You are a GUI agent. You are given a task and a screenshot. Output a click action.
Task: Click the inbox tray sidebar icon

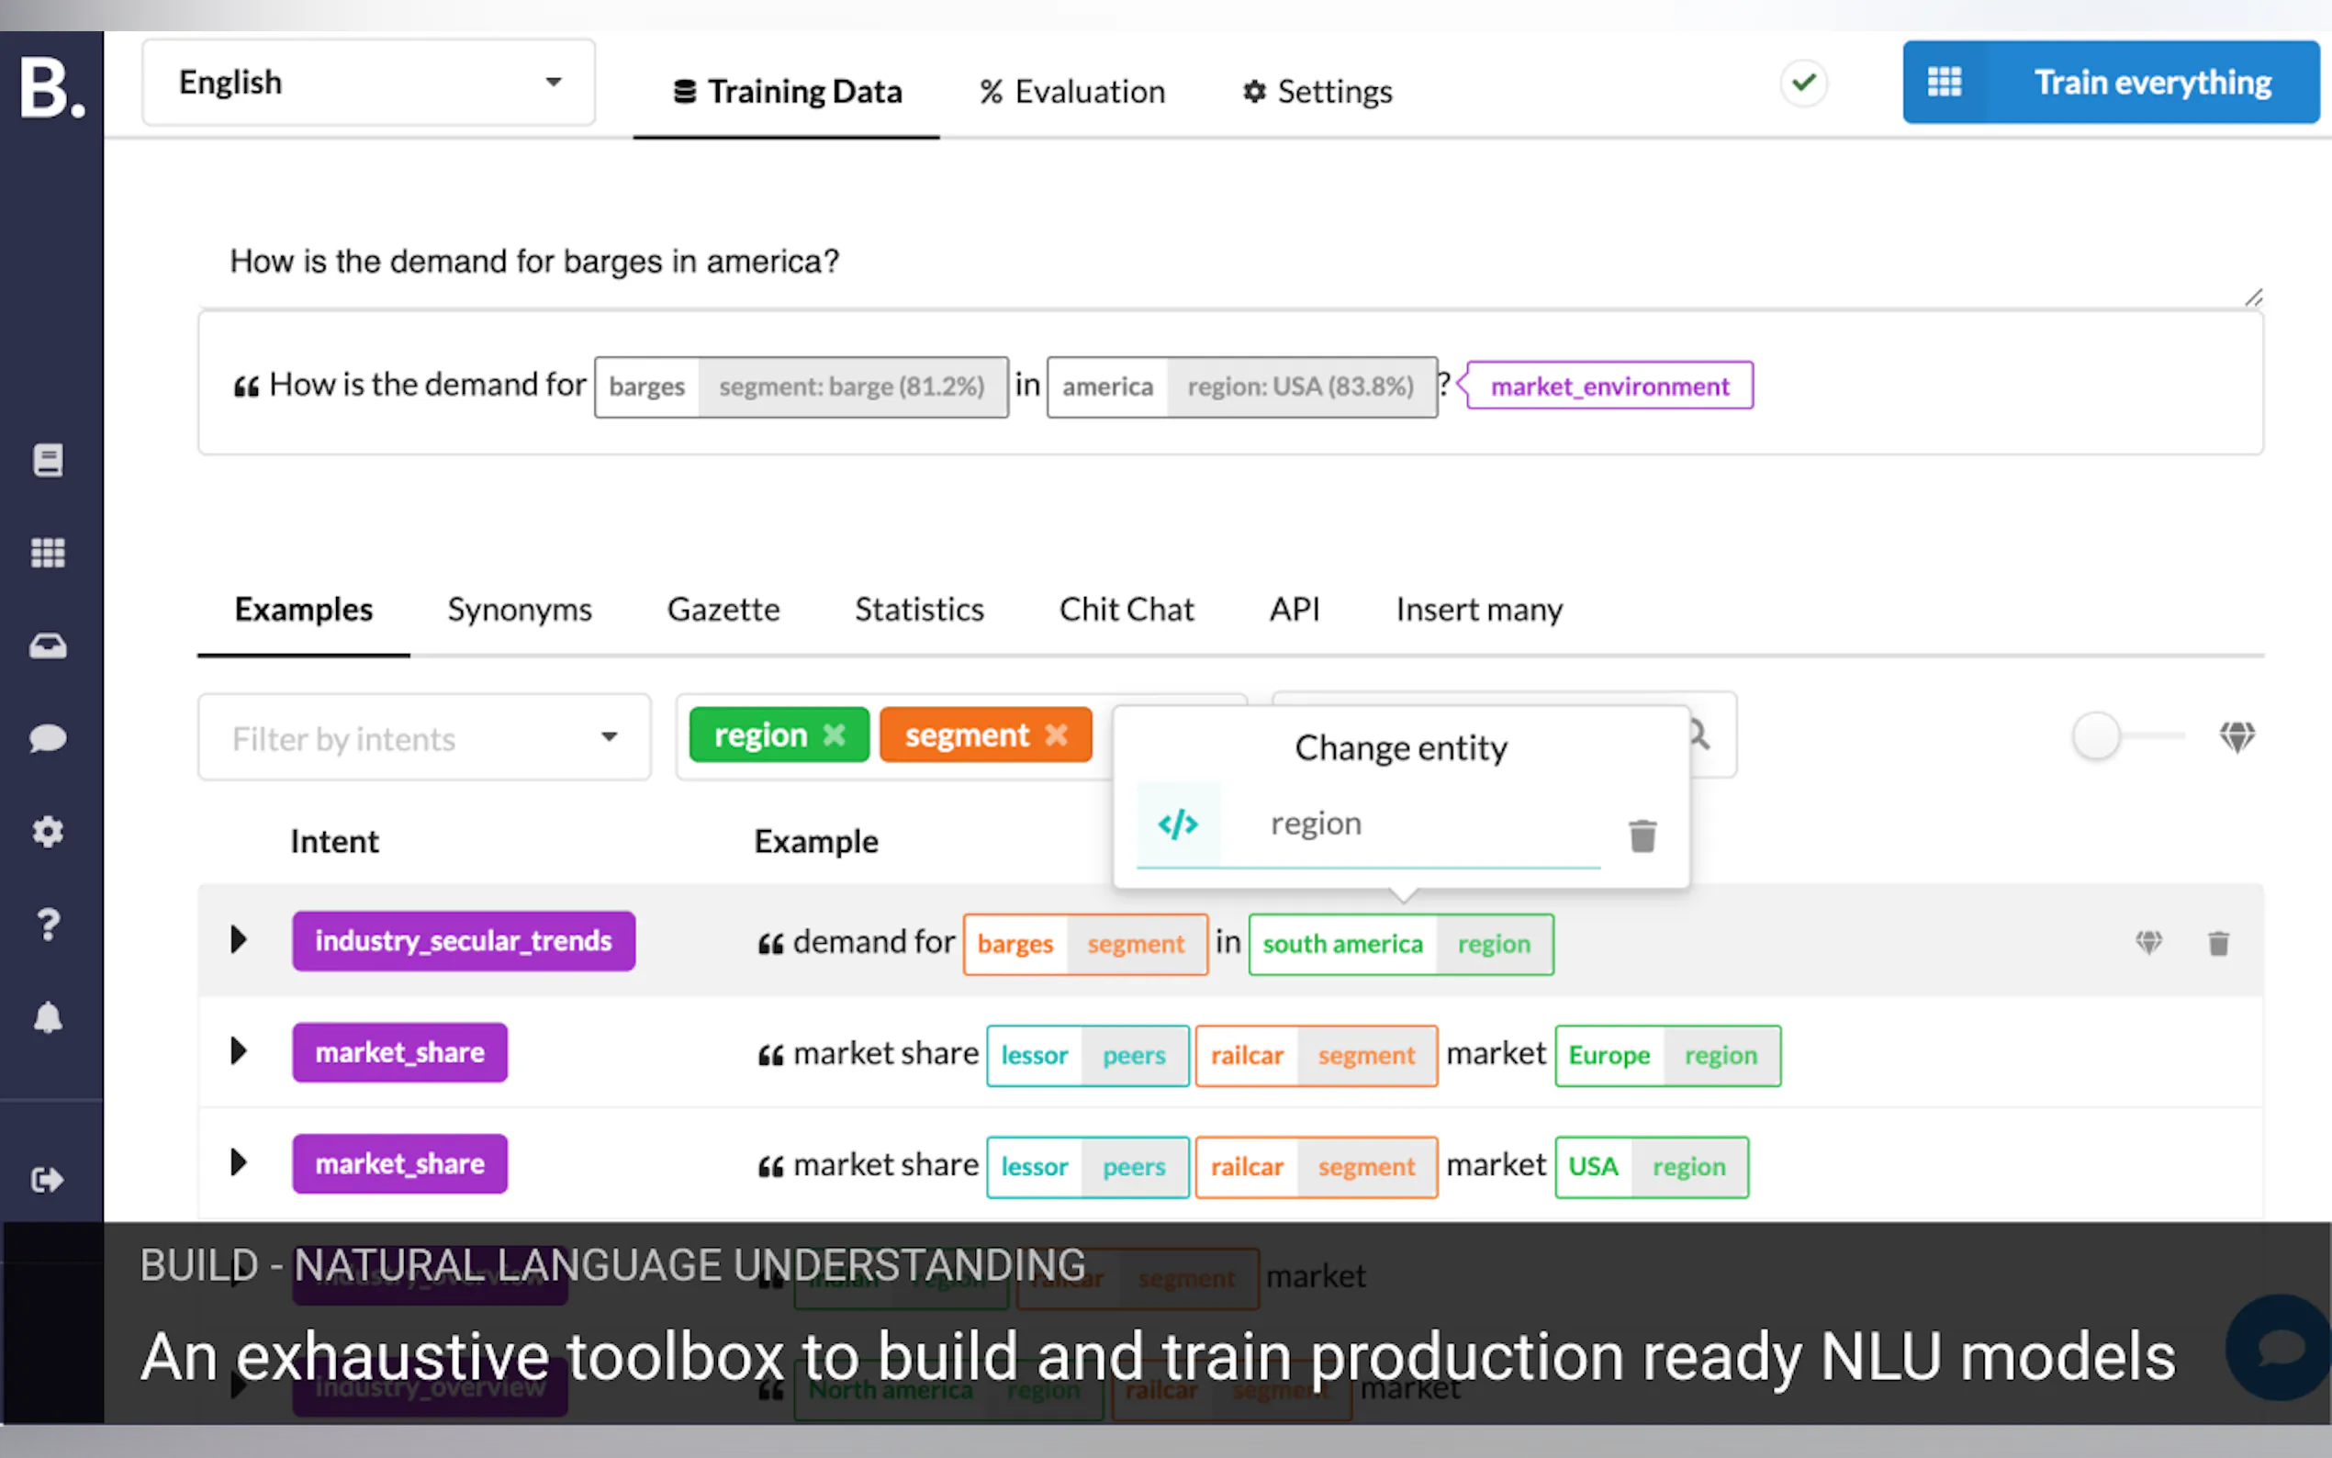49,645
